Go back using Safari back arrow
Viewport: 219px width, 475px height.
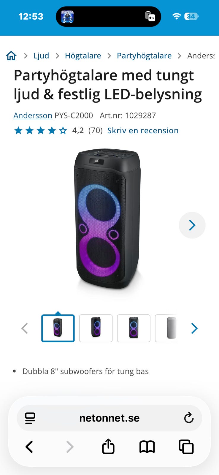[29, 447]
